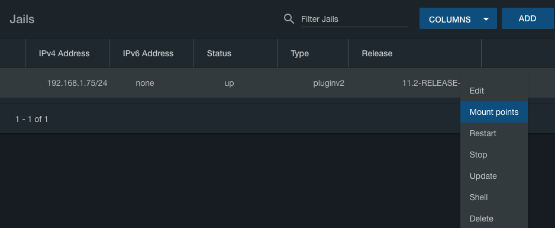Sort by the IPv4 Address column header
The height and width of the screenshot is (228, 555).
tap(64, 53)
